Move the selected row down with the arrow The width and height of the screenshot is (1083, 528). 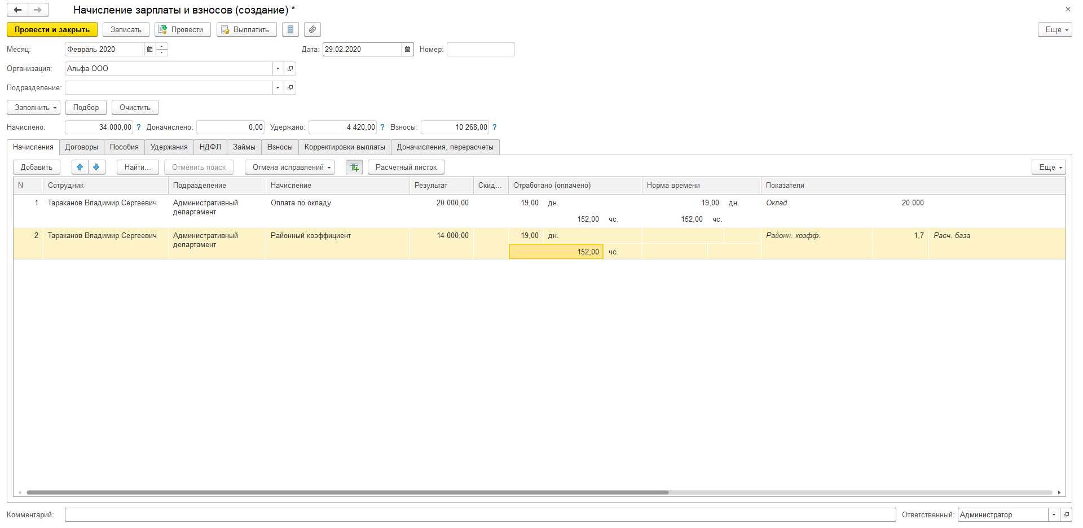[x=96, y=167]
